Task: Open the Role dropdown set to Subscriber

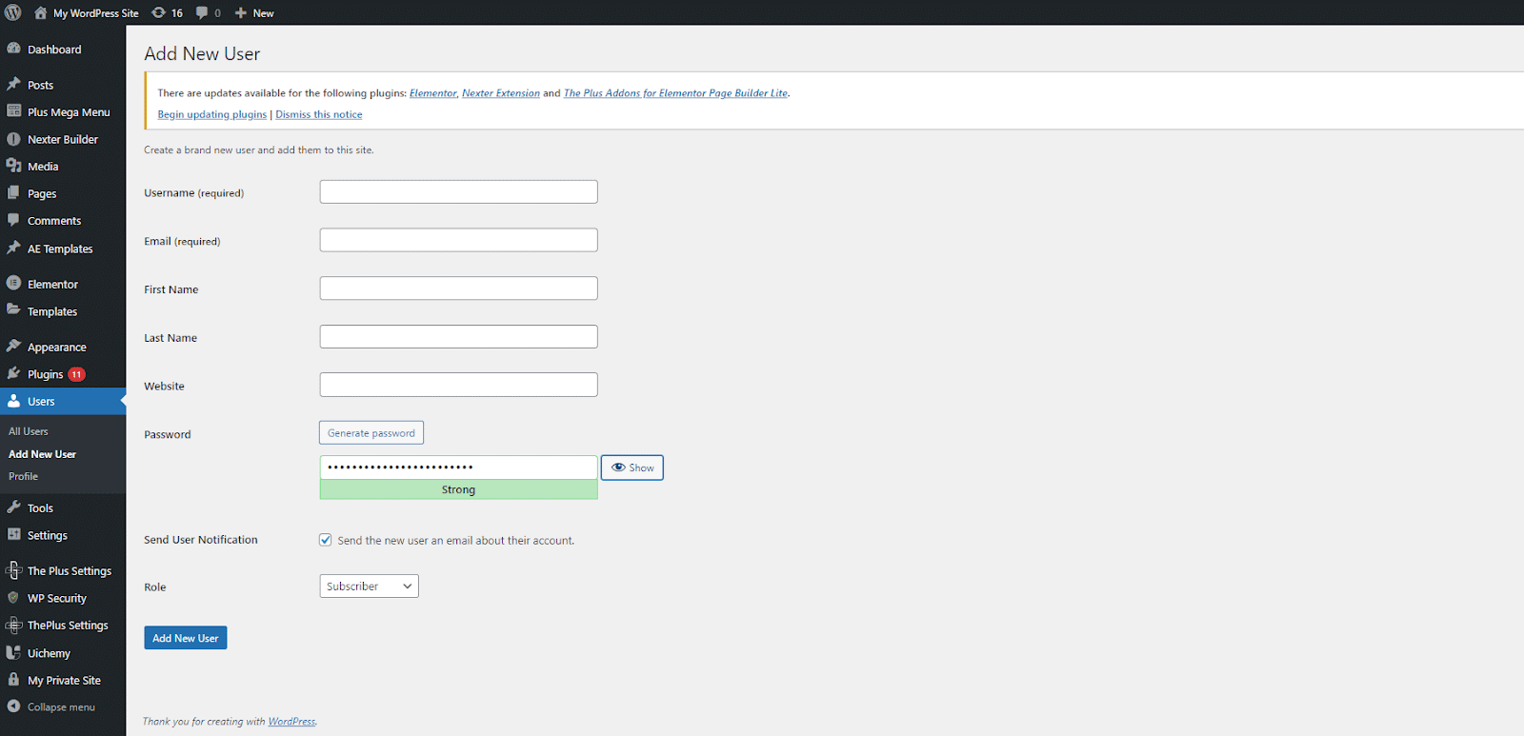Action: pos(369,587)
